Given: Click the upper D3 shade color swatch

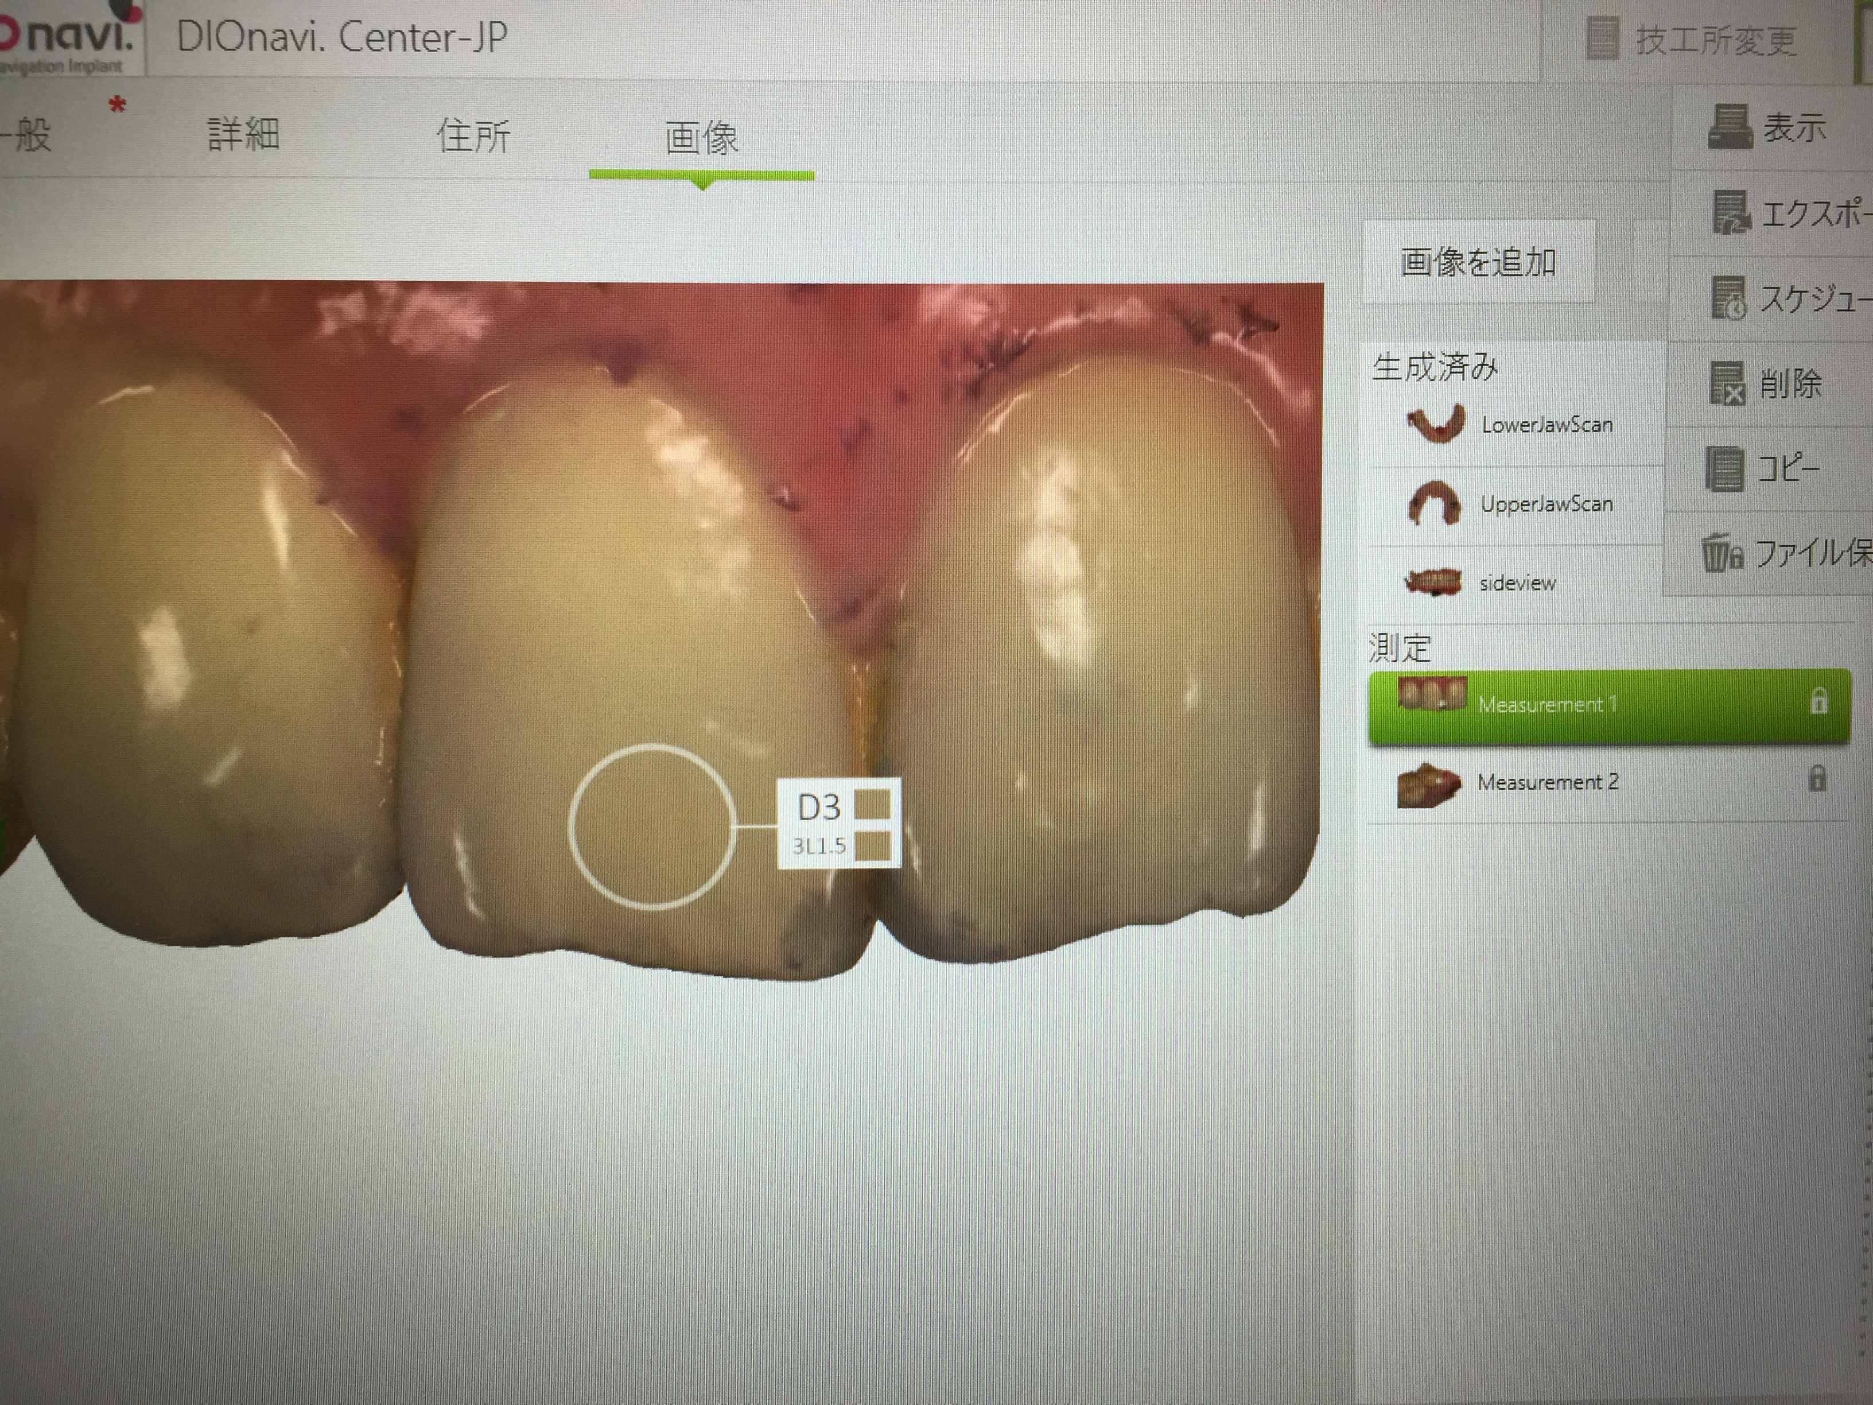Looking at the screenshot, I should coord(872,805).
